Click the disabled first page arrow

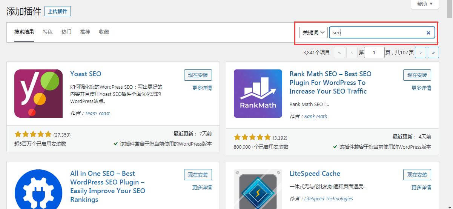point(339,52)
